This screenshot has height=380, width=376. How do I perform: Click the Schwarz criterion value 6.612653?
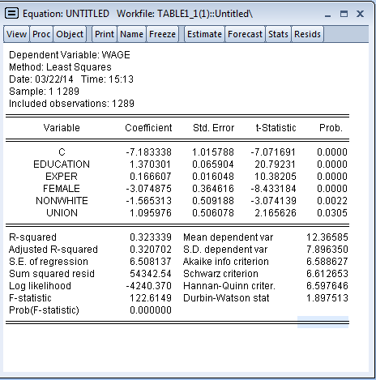[327, 274]
